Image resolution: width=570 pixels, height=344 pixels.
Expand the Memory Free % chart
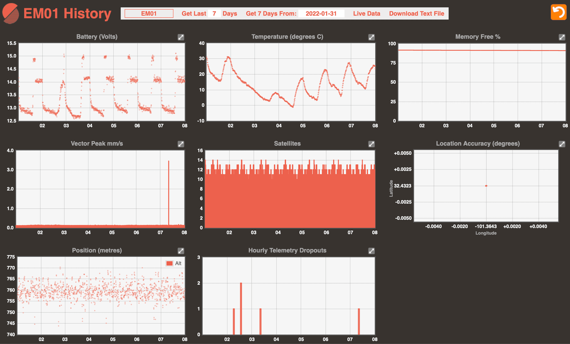click(x=562, y=37)
